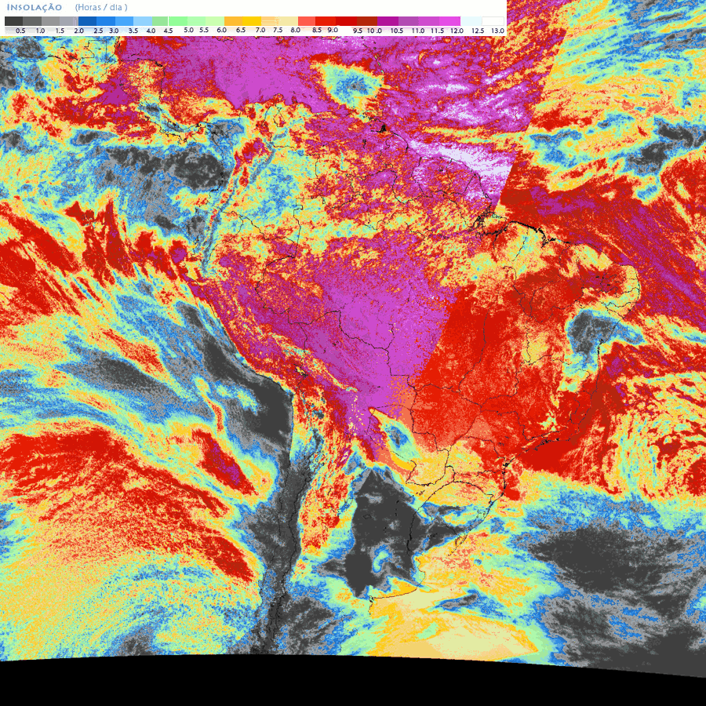Click the '2.0' scale value

pos(78,31)
